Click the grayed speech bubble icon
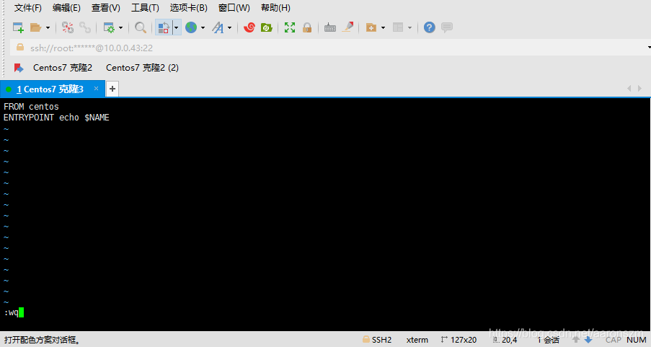 pos(447,27)
